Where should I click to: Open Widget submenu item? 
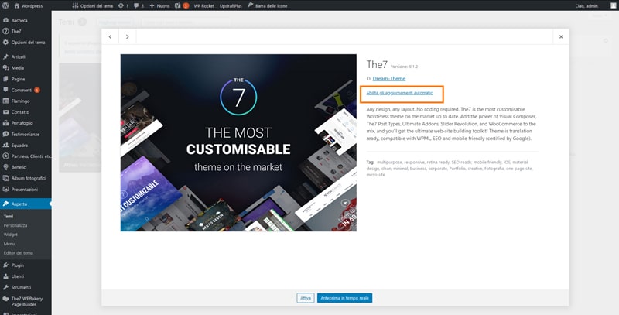pos(11,235)
